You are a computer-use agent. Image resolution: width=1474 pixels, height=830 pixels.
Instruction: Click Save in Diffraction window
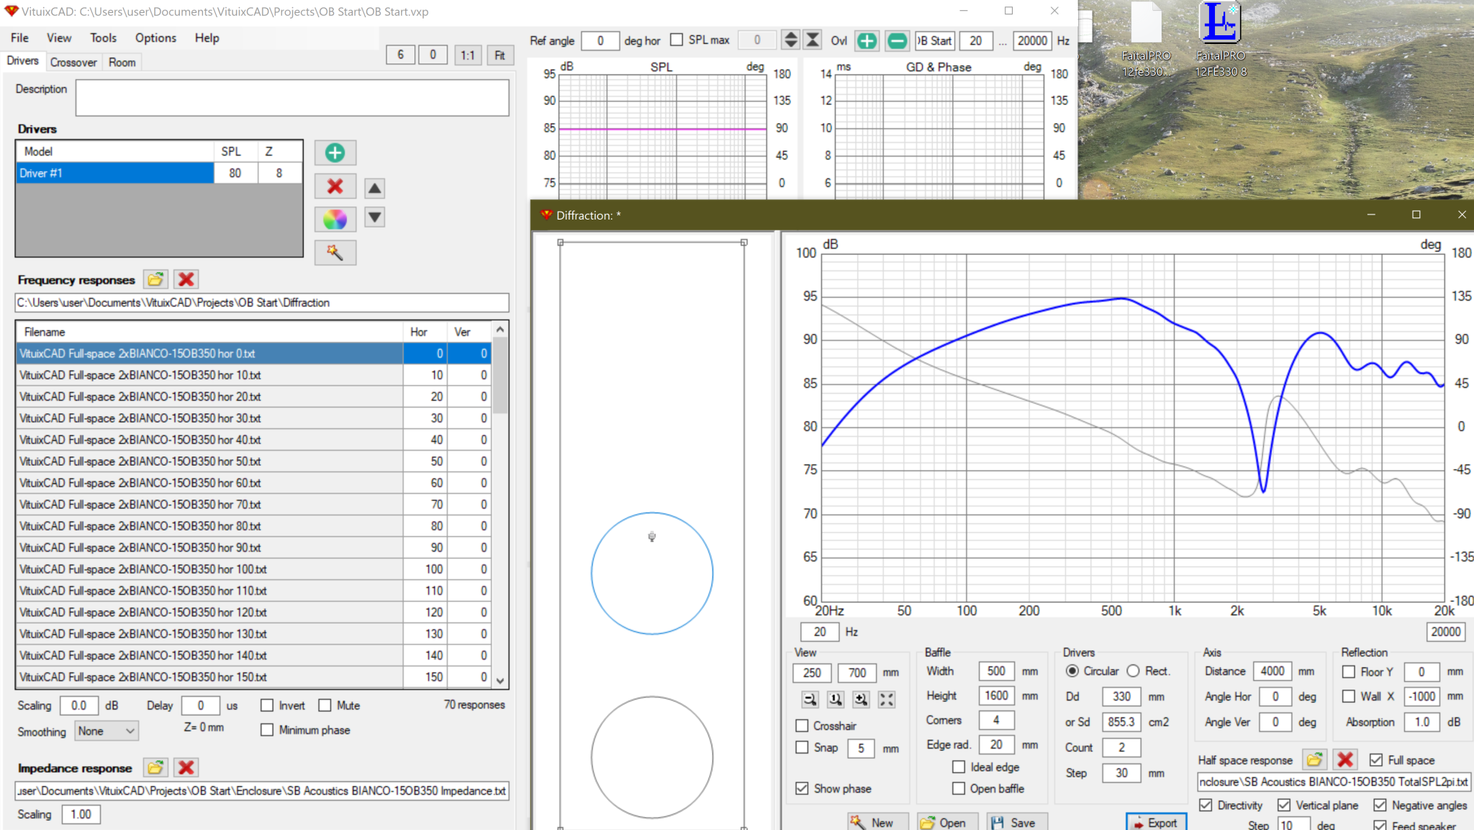click(x=1016, y=822)
